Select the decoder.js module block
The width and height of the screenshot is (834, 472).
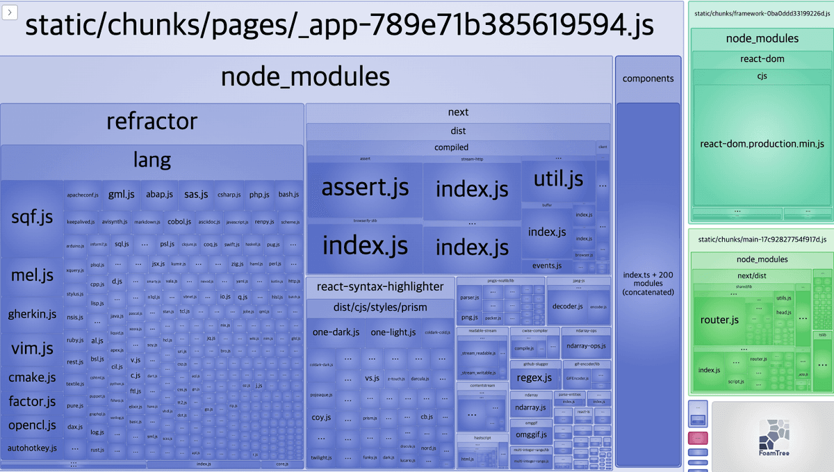point(567,306)
